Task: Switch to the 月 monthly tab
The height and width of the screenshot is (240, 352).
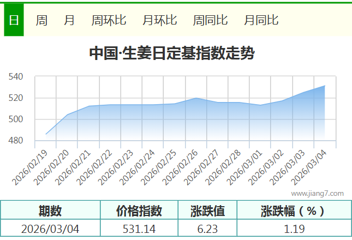Action: click(x=69, y=21)
